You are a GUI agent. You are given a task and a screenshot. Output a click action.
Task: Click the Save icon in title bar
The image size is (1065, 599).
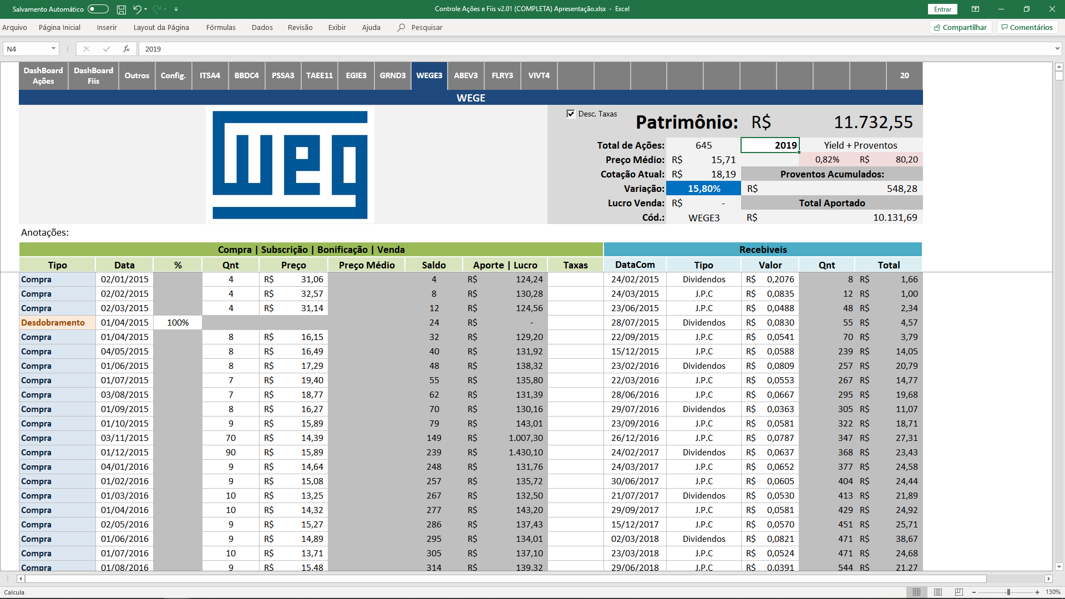pyautogui.click(x=121, y=9)
